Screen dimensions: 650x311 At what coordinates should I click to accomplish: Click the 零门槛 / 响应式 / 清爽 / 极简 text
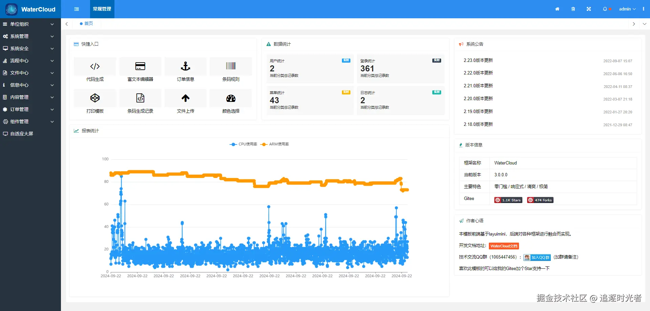coord(521,186)
